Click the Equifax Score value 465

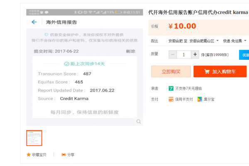pyautogui.click(x=79, y=82)
